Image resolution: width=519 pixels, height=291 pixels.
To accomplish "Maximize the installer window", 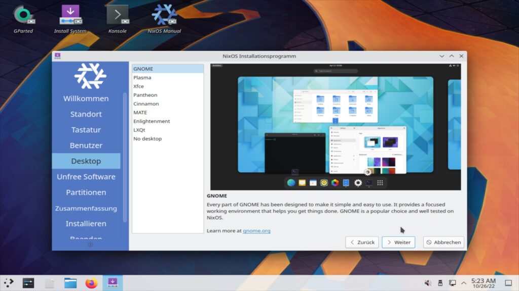I will point(452,56).
